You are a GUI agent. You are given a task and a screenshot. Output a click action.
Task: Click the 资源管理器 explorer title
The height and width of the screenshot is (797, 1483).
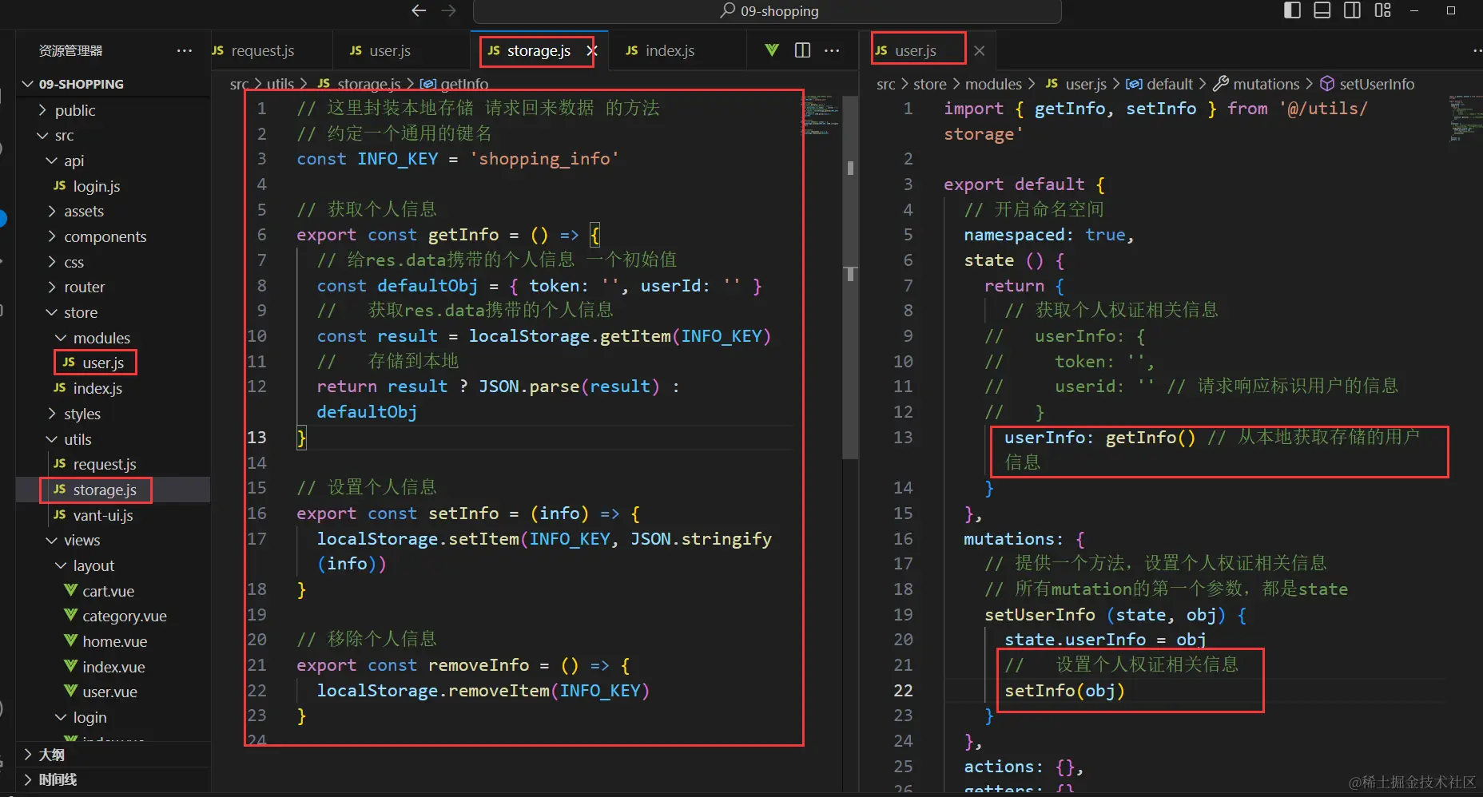click(71, 50)
